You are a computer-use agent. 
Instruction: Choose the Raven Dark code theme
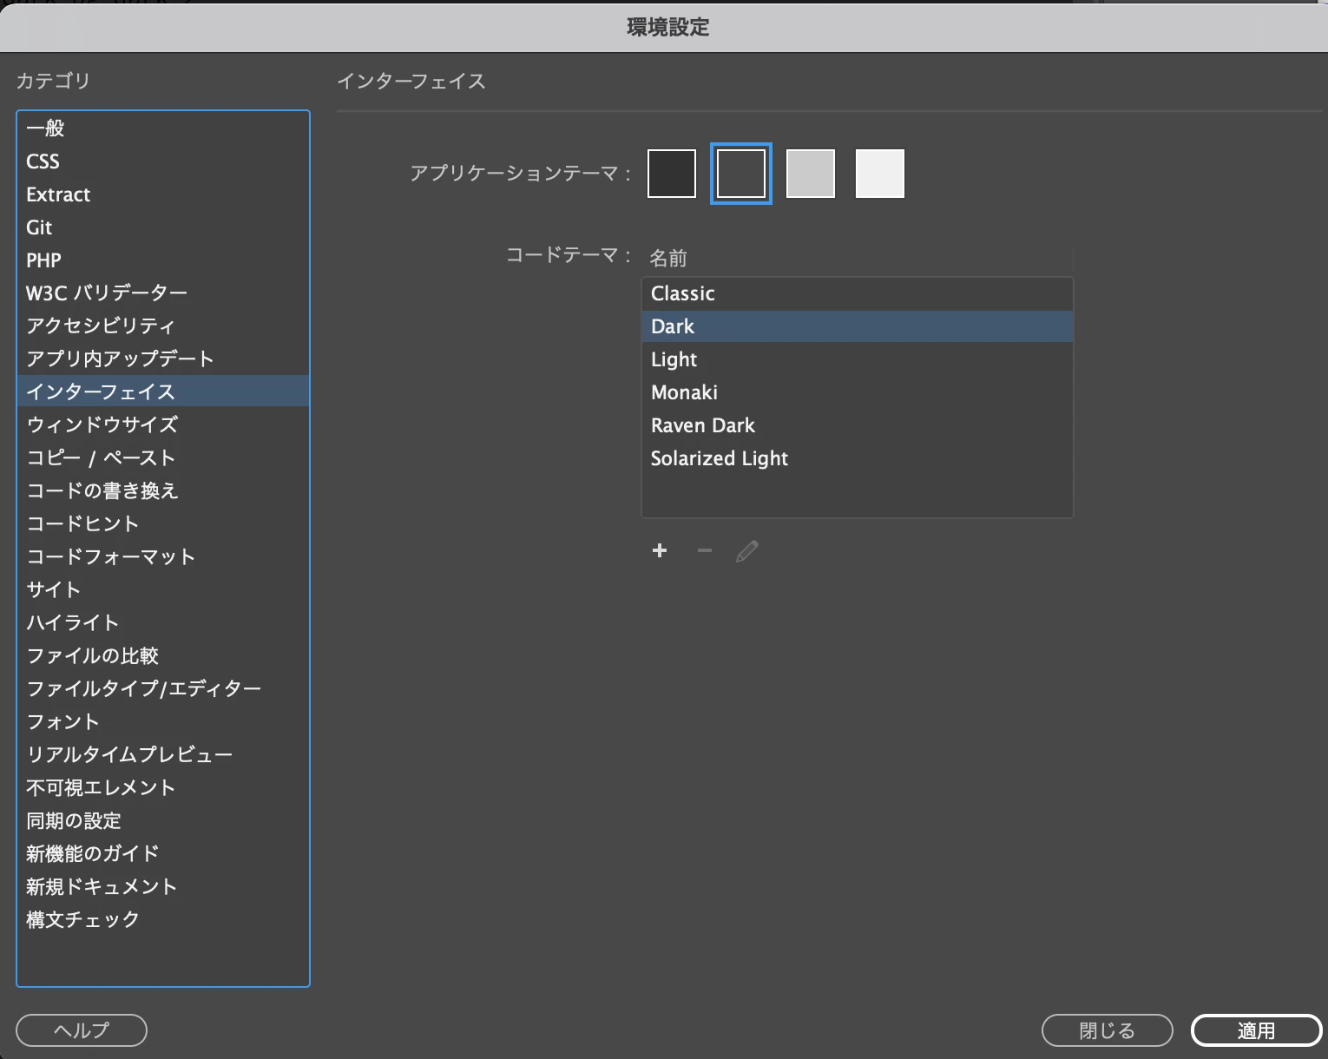tap(858, 425)
